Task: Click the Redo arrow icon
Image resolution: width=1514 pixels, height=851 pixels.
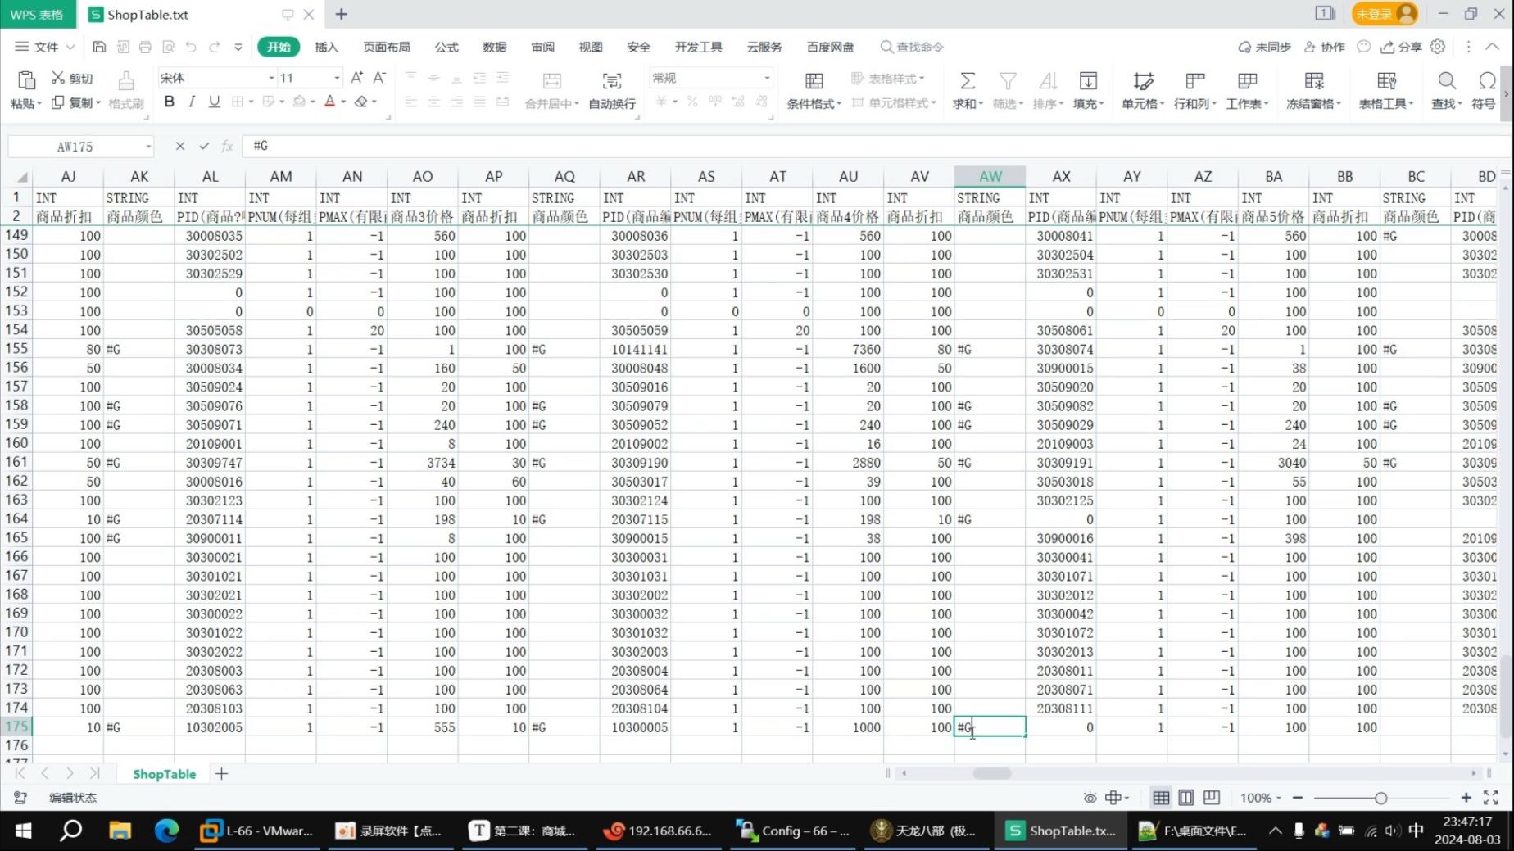Action: (214, 47)
